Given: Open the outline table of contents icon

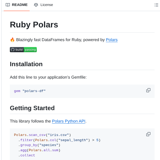Looking at the screenshot, I should point(156,5).
